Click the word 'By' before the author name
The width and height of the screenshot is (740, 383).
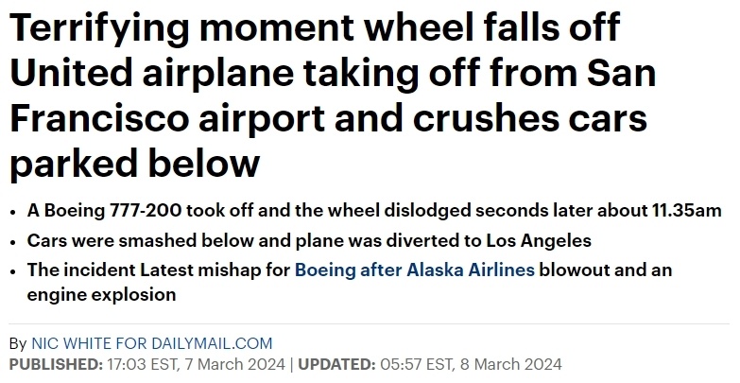(x=18, y=343)
